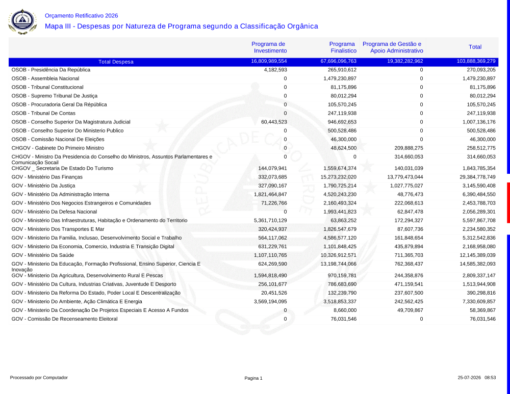Click total finalistico value 67,696,096,763
Image resolution: width=510 pixels, height=394 pixels.
coord(339,61)
